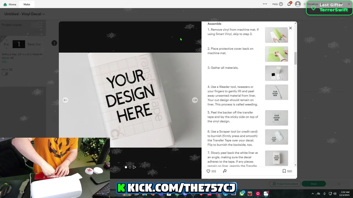This screenshot has height=198, width=353.
Task: Open the volume tray icon
Action: 335,194
